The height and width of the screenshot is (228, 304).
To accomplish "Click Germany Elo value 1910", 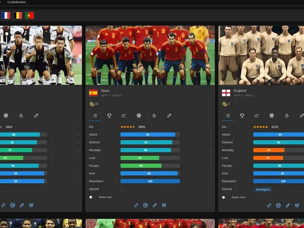I will point(9,127).
